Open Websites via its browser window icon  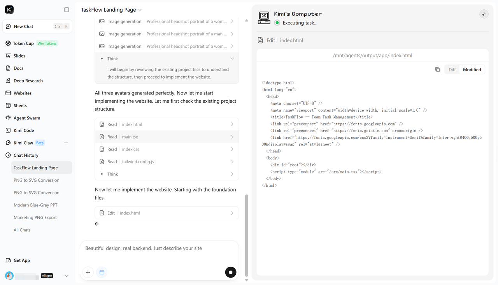click(x=8, y=93)
